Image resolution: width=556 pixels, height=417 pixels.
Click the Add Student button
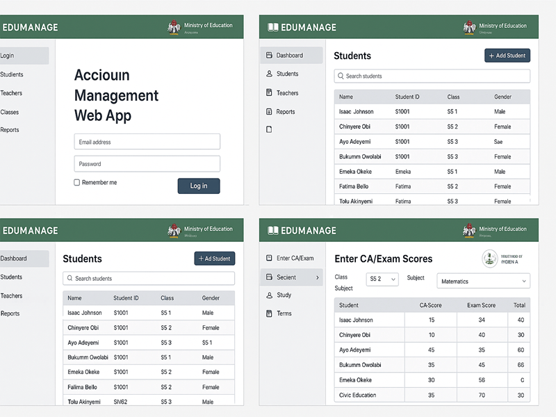click(x=507, y=56)
